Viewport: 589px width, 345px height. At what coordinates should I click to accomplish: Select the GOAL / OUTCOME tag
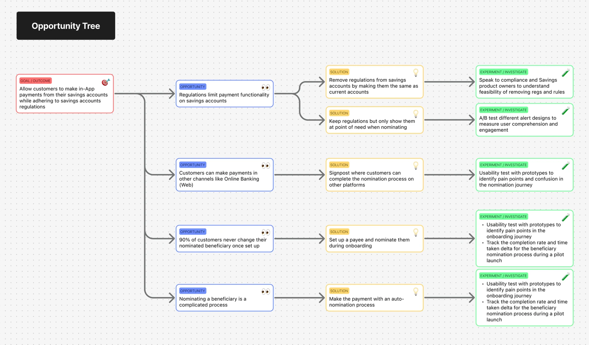35,81
